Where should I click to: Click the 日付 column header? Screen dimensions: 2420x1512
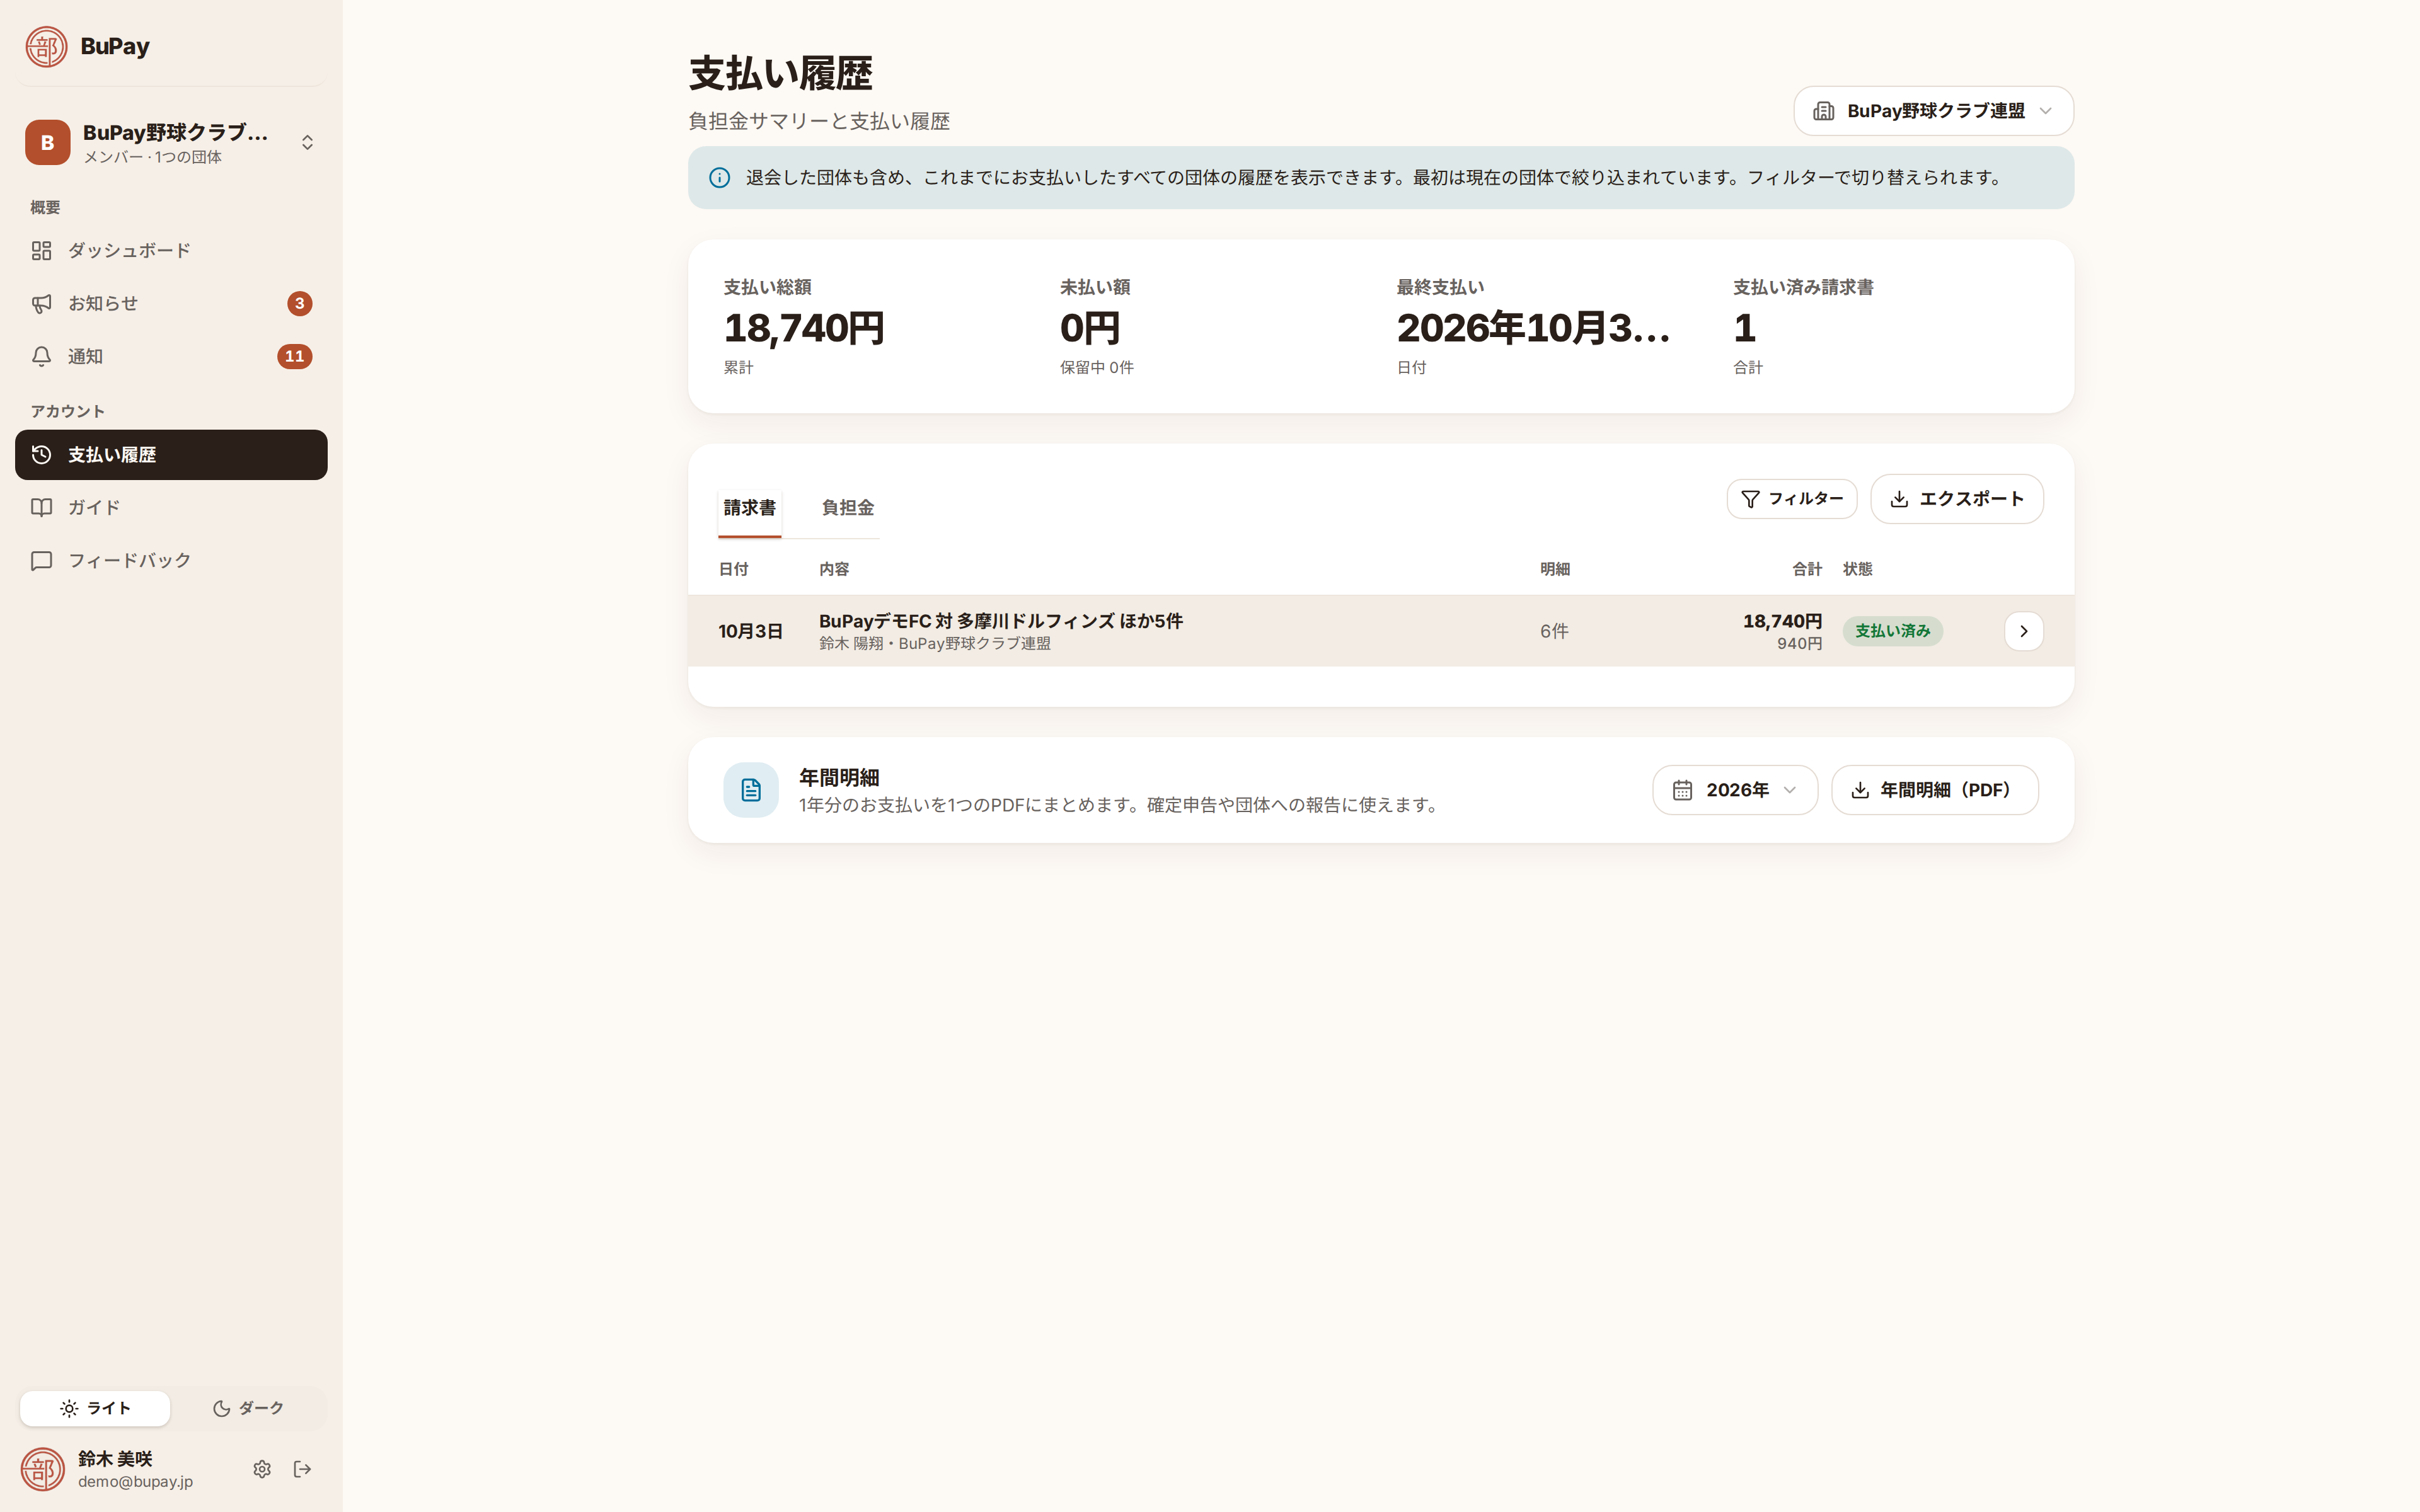[x=733, y=569]
